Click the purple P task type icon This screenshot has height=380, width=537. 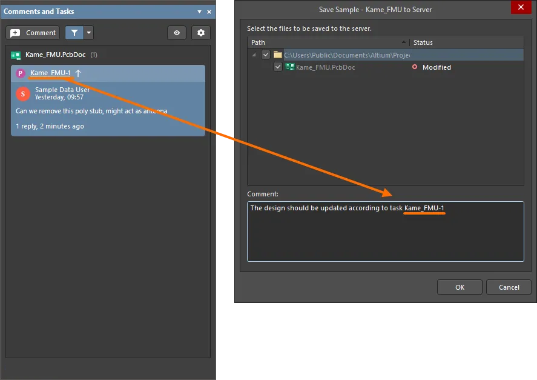21,73
